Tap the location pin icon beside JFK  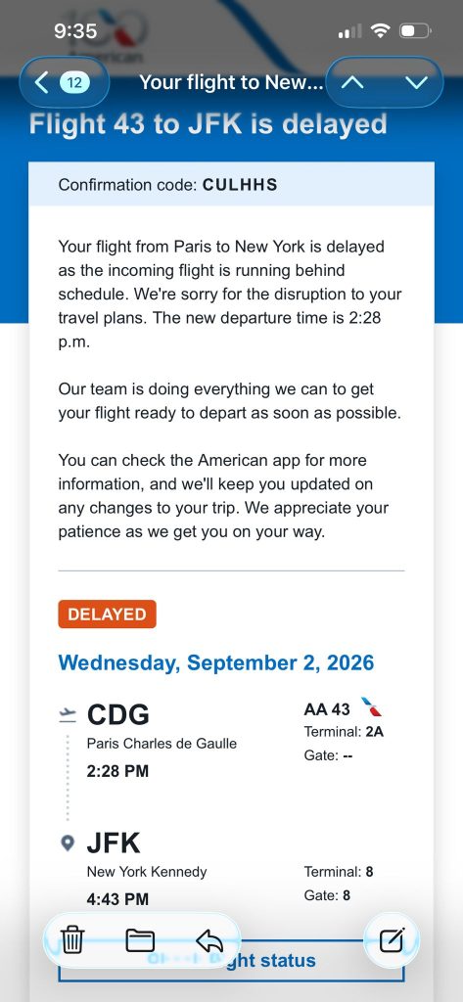68,843
